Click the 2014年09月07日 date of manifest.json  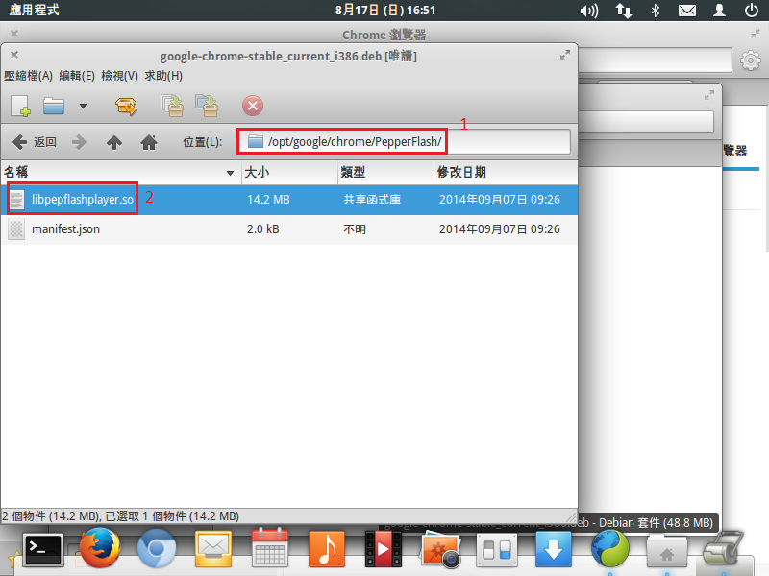[x=499, y=229]
